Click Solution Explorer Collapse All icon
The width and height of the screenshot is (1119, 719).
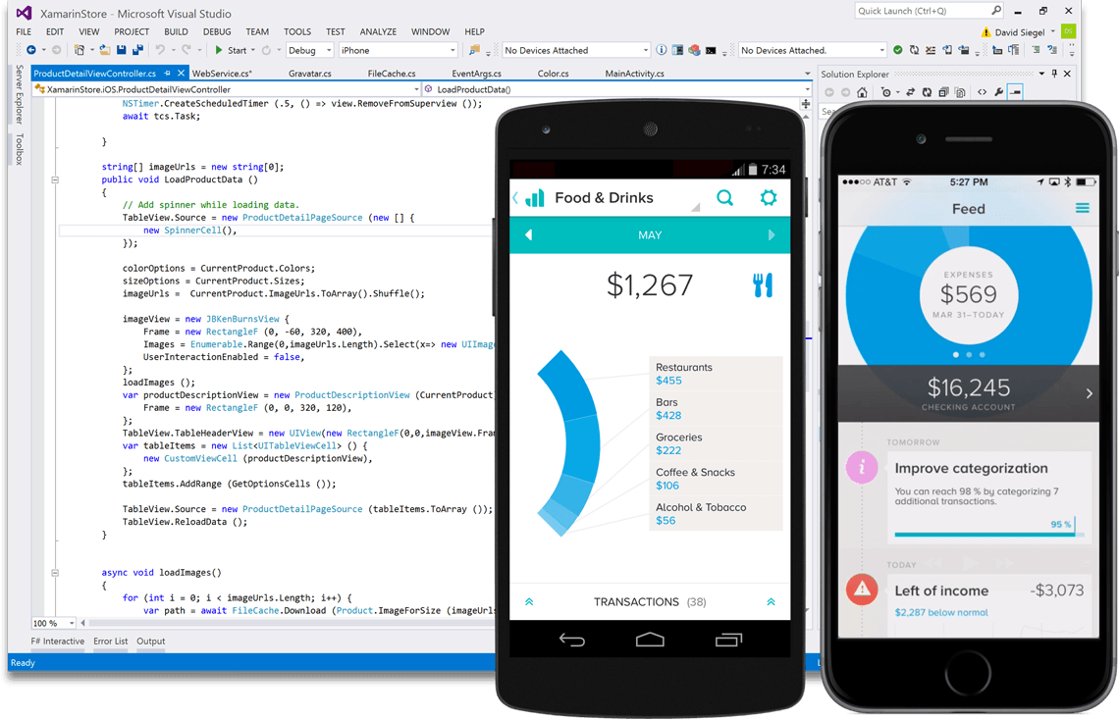[x=943, y=92]
